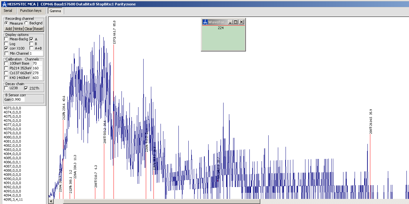
Task: Click the chart's left scroll arrow
Action: coord(51,201)
